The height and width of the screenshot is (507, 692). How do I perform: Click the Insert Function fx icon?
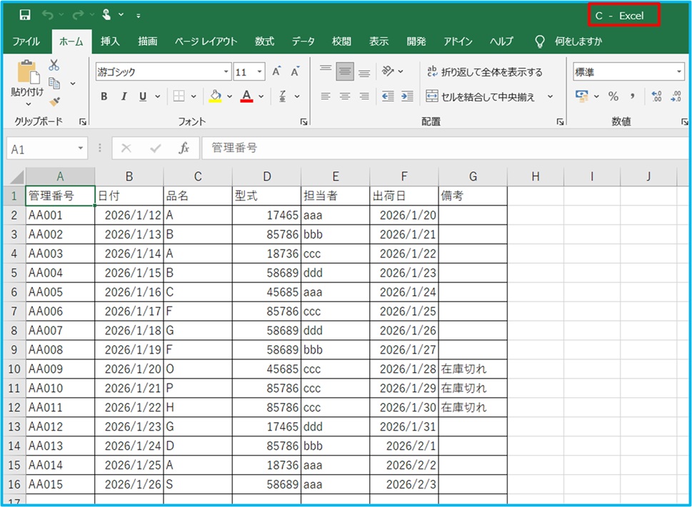click(184, 148)
